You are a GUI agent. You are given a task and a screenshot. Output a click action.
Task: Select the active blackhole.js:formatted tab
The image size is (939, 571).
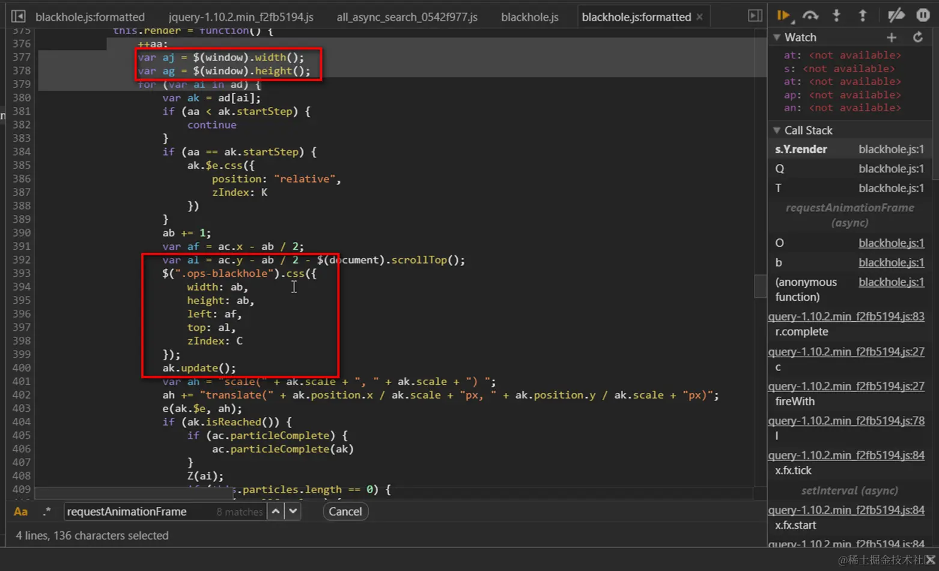tap(636, 17)
